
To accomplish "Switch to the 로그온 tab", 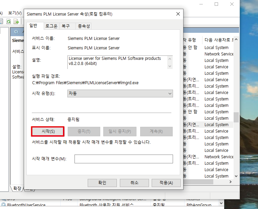I will 51,26.
